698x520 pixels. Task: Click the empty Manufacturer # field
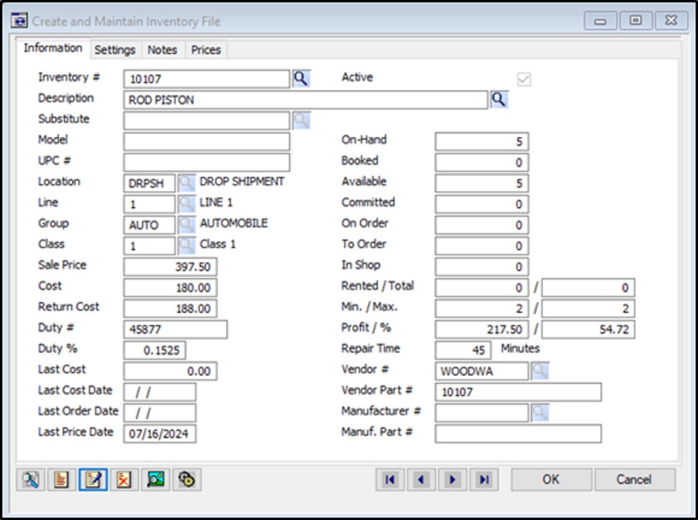(481, 412)
